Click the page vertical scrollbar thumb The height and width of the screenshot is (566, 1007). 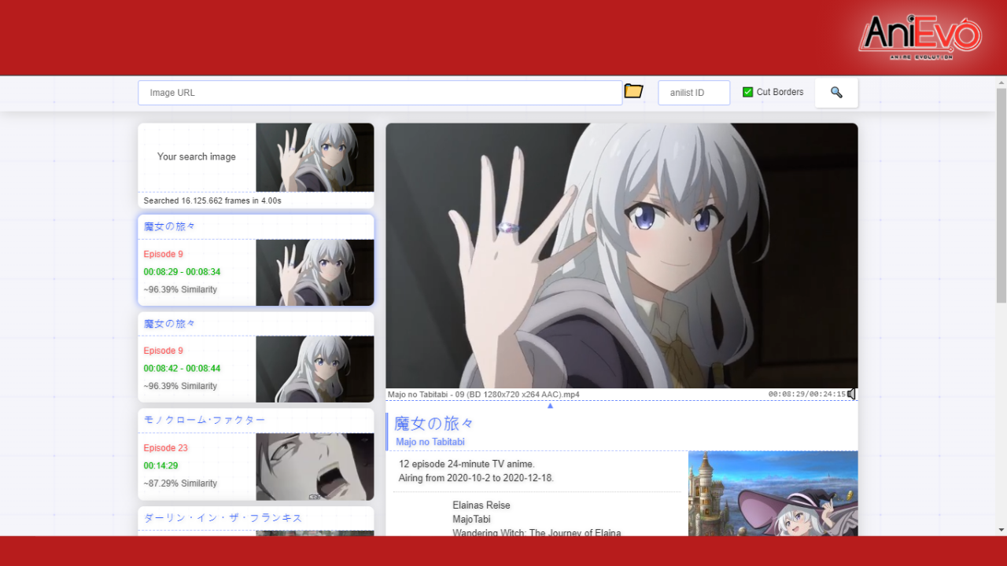click(1001, 195)
